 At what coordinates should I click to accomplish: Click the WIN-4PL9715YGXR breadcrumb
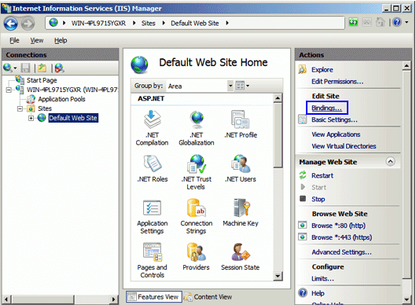(98, 24)
